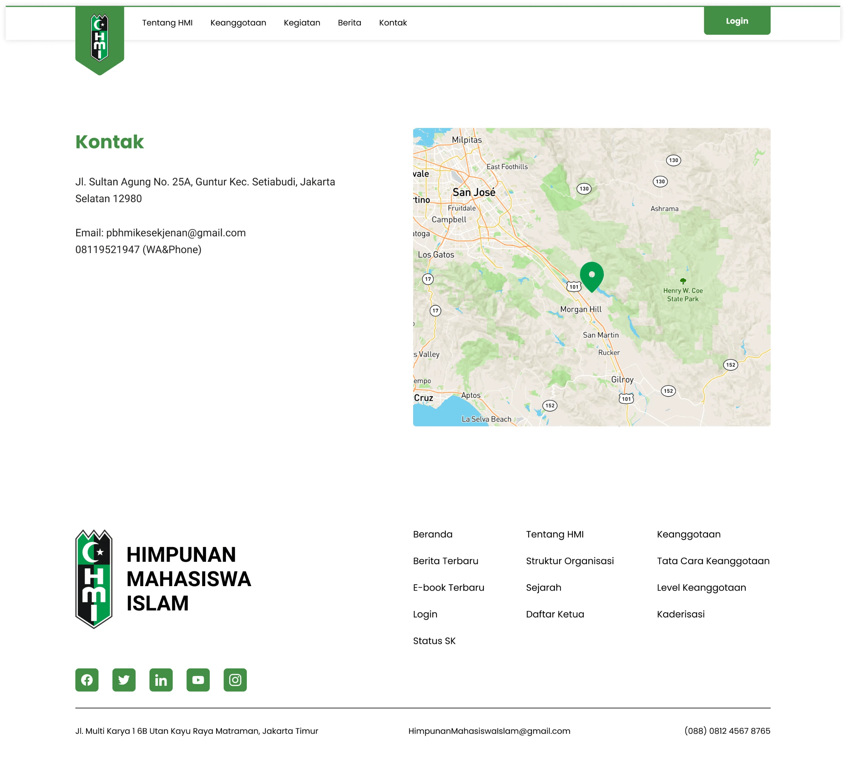This screenshot has width=846, height=757.
Task: Open the Facebook social icon
Action: pos(87,679)
